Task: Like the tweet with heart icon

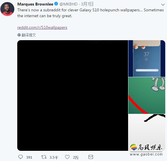Action: pyautogui.click(x=67, y=157)
